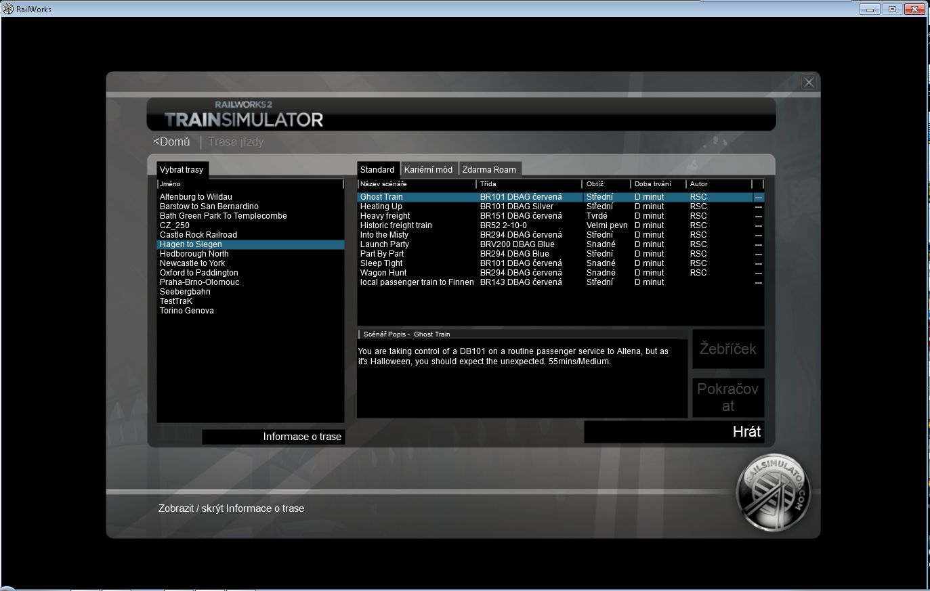Click the Velmi pevn difficulty cell
Viewport: 930px width, 591px height.
click(x=607, y=225)
